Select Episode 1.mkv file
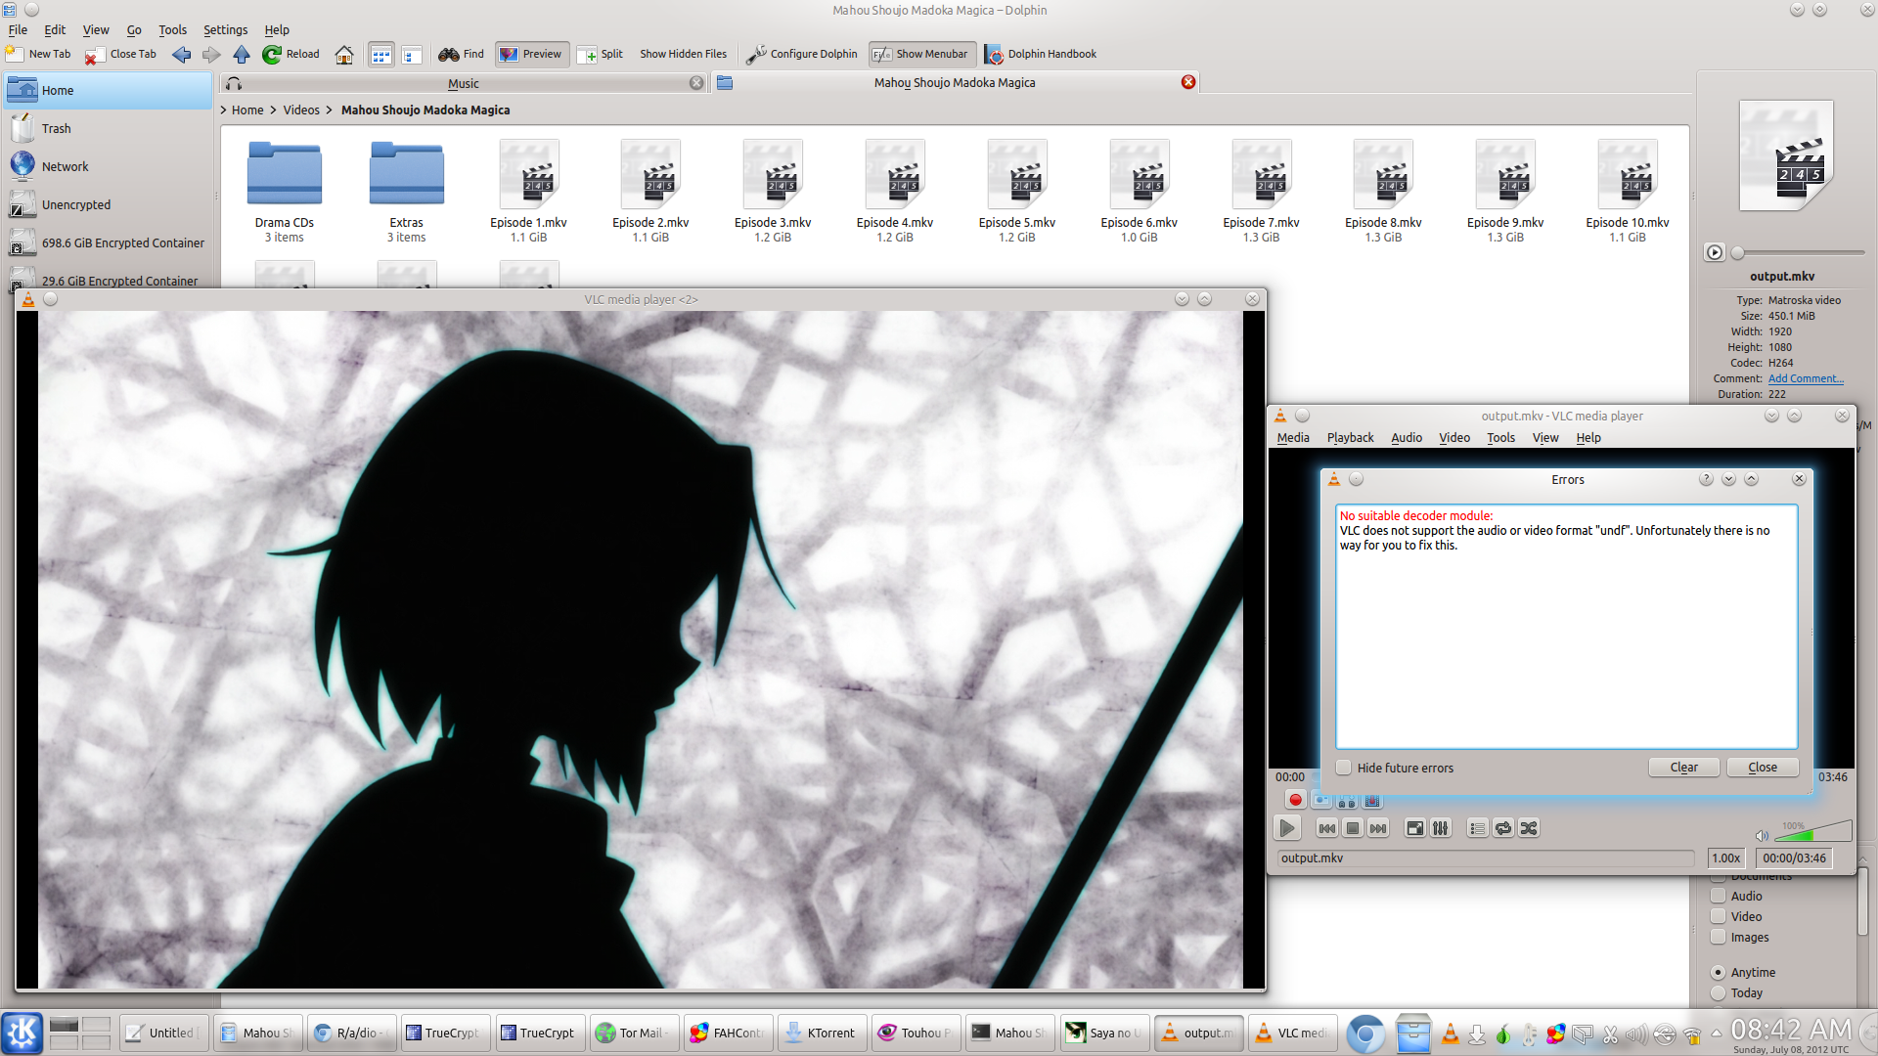This screenshot has height=1056, width=1878. coord(528,192)
